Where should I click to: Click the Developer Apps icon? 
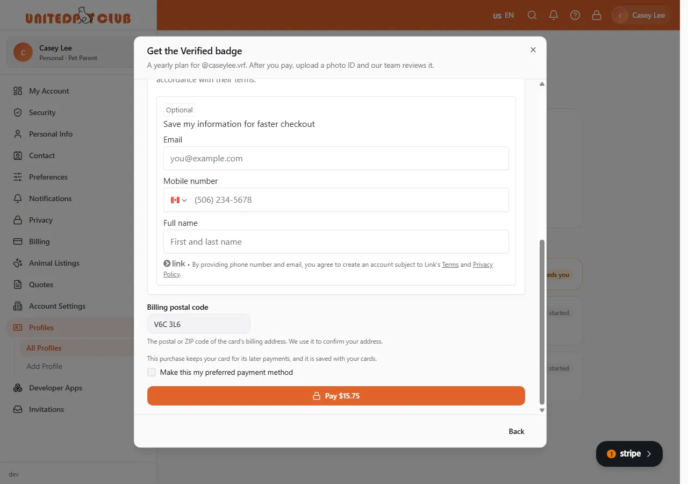pos(18,388)
